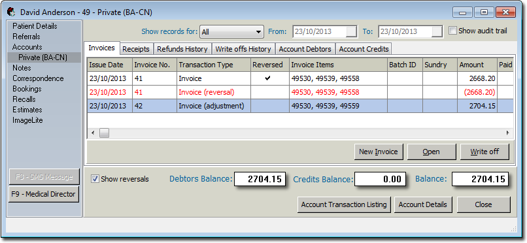Open the To date calendar picker button
This screenshot has width=527, height=243.
(437, 31)
